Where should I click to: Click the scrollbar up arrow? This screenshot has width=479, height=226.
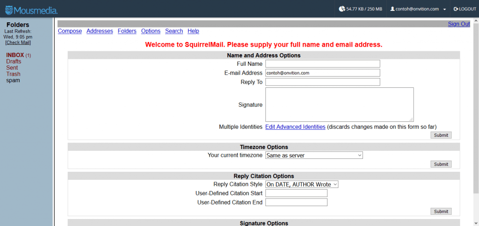click(476, 21)
